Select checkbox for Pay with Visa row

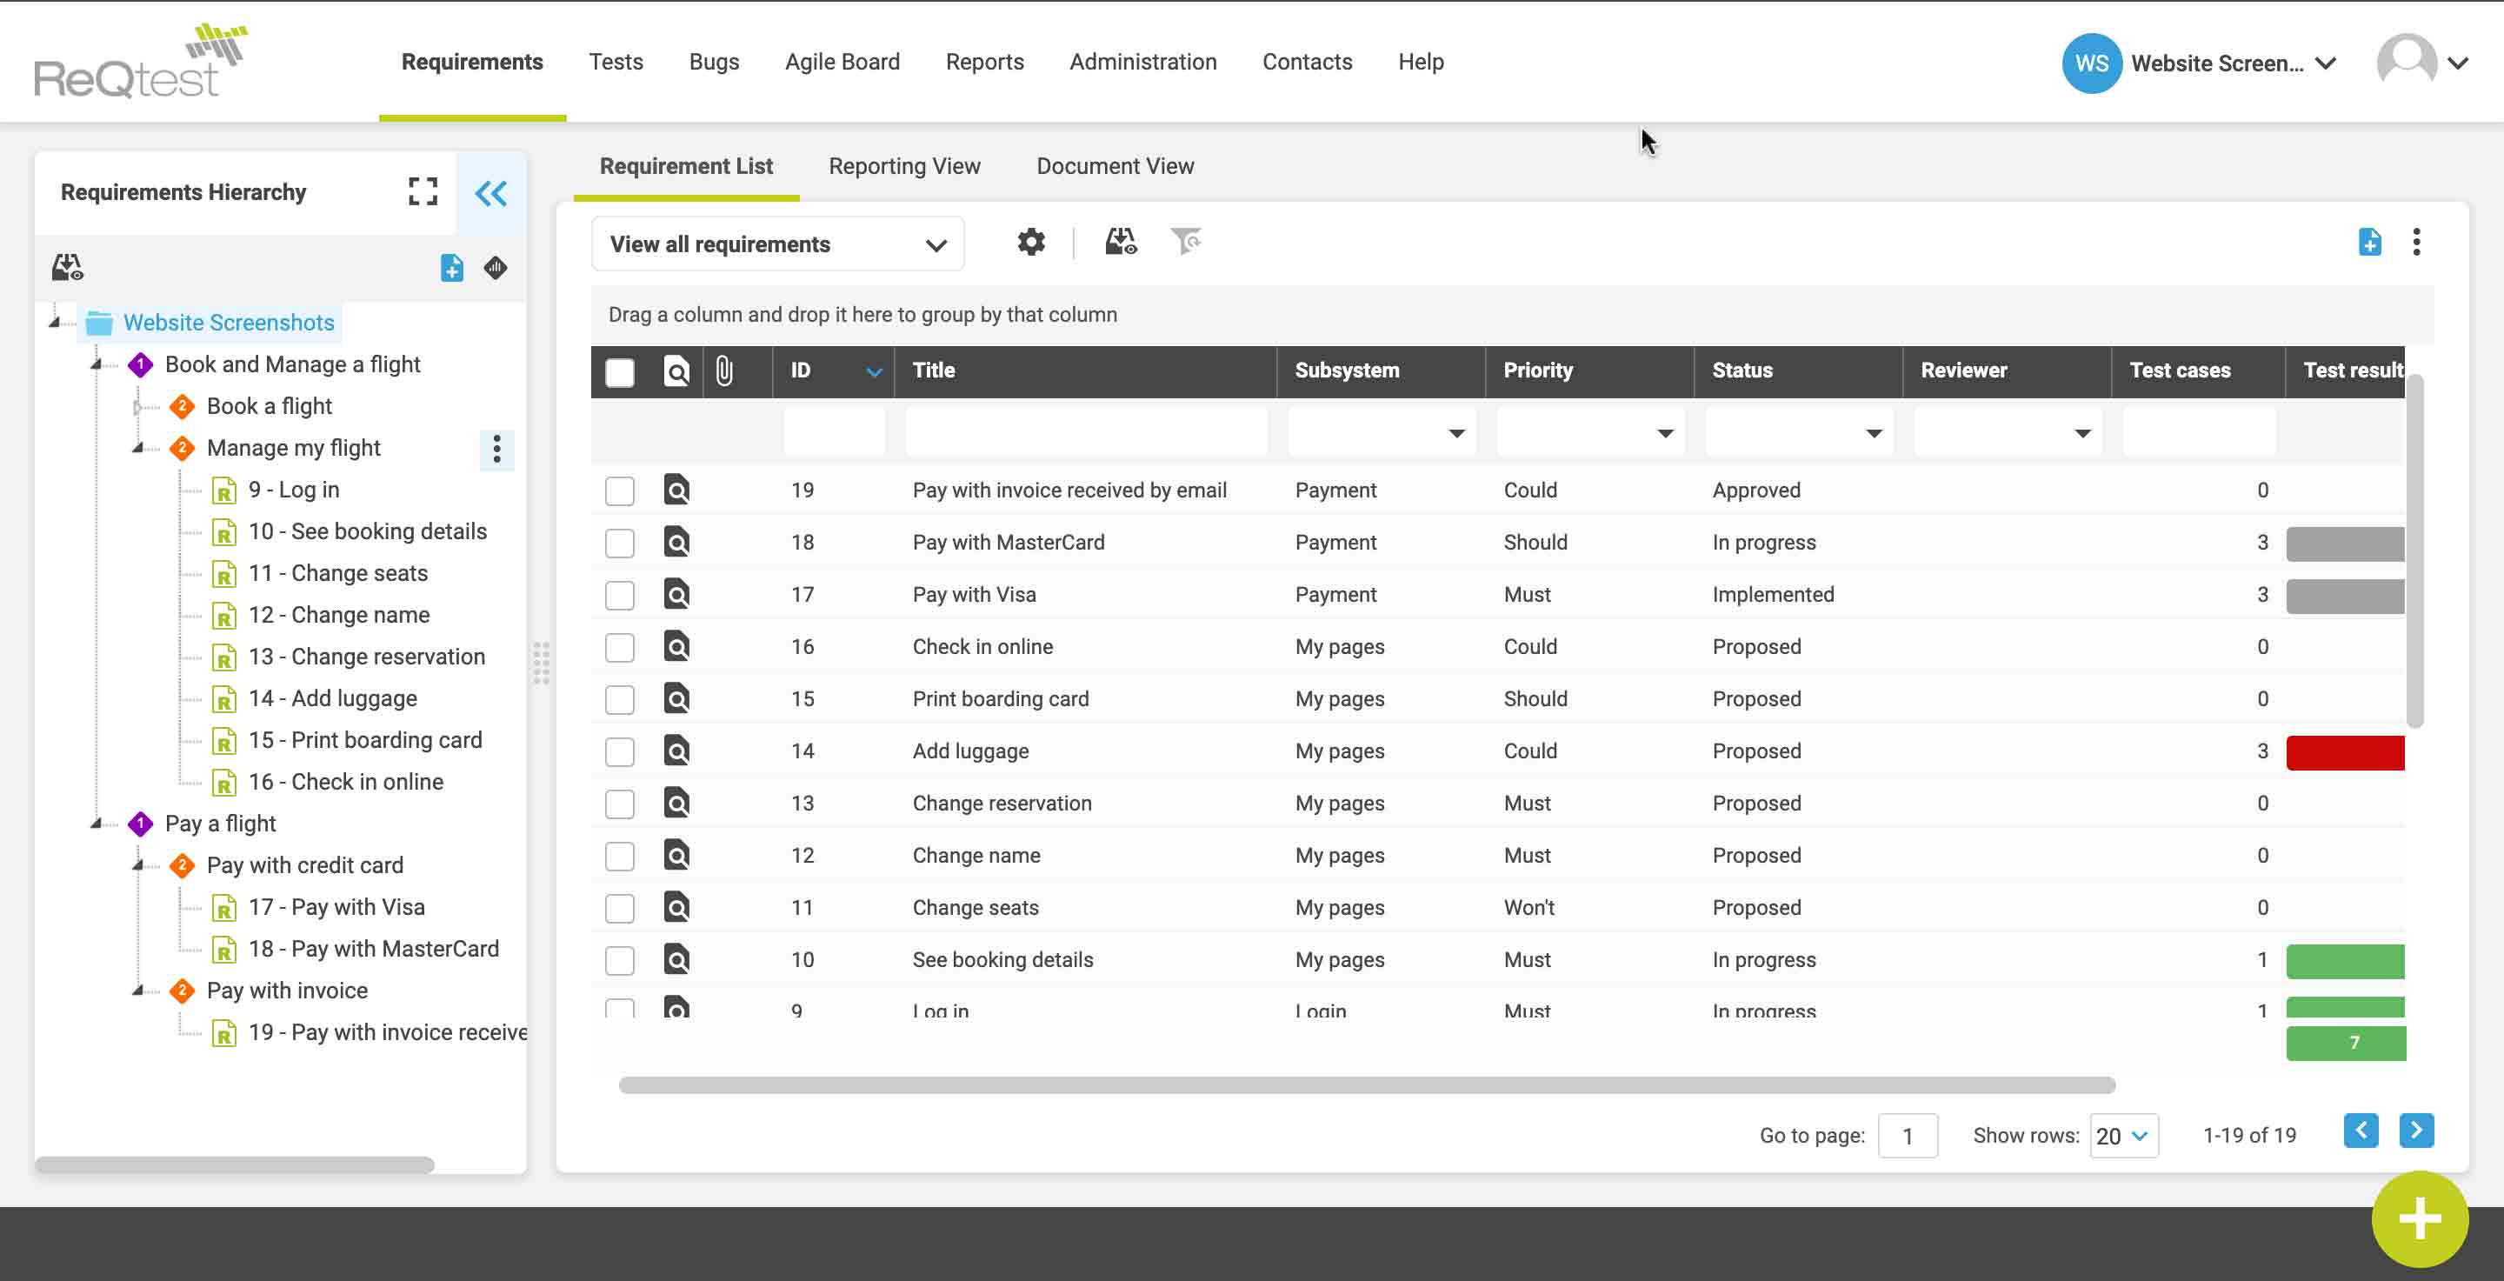620,595
